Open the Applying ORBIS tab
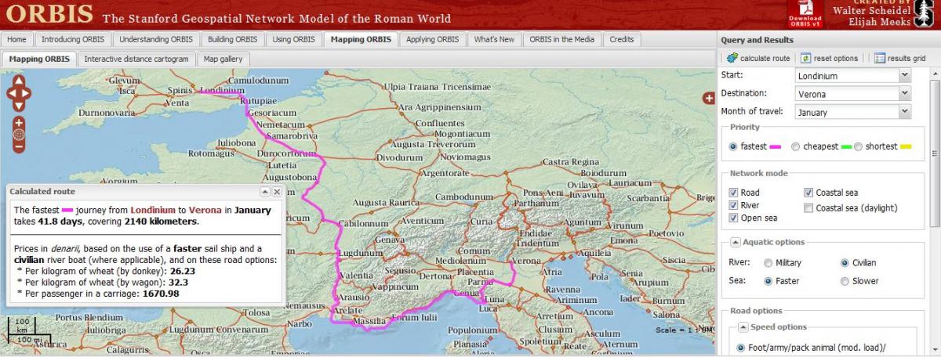The height and width of the screenshot is (357, 941). pos(432,39)
